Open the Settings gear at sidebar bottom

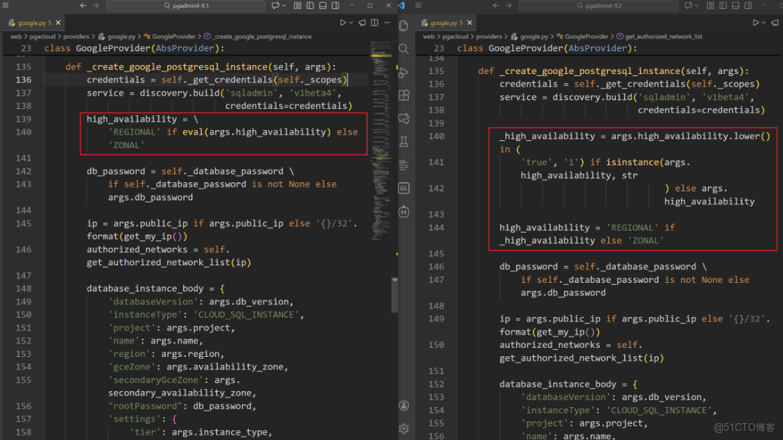point(404,430)
